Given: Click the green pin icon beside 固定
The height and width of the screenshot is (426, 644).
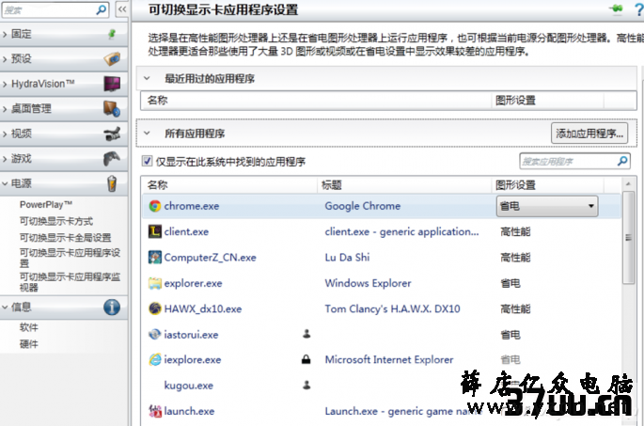Looking at the screenshot, I should tap(112, 34).
